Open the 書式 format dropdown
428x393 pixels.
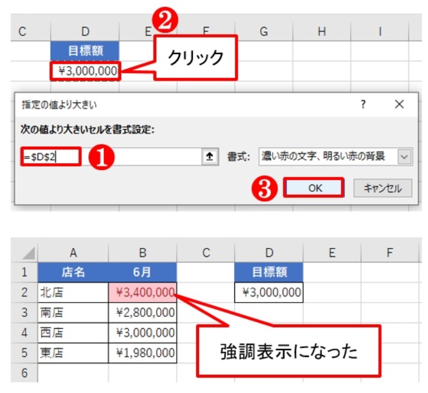point(404,156)
